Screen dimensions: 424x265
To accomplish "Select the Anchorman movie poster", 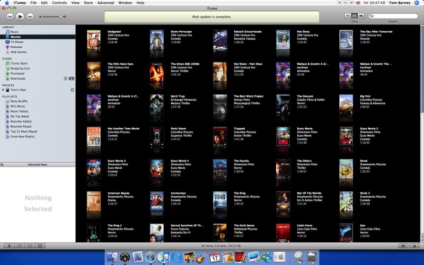I will [157, 201].
